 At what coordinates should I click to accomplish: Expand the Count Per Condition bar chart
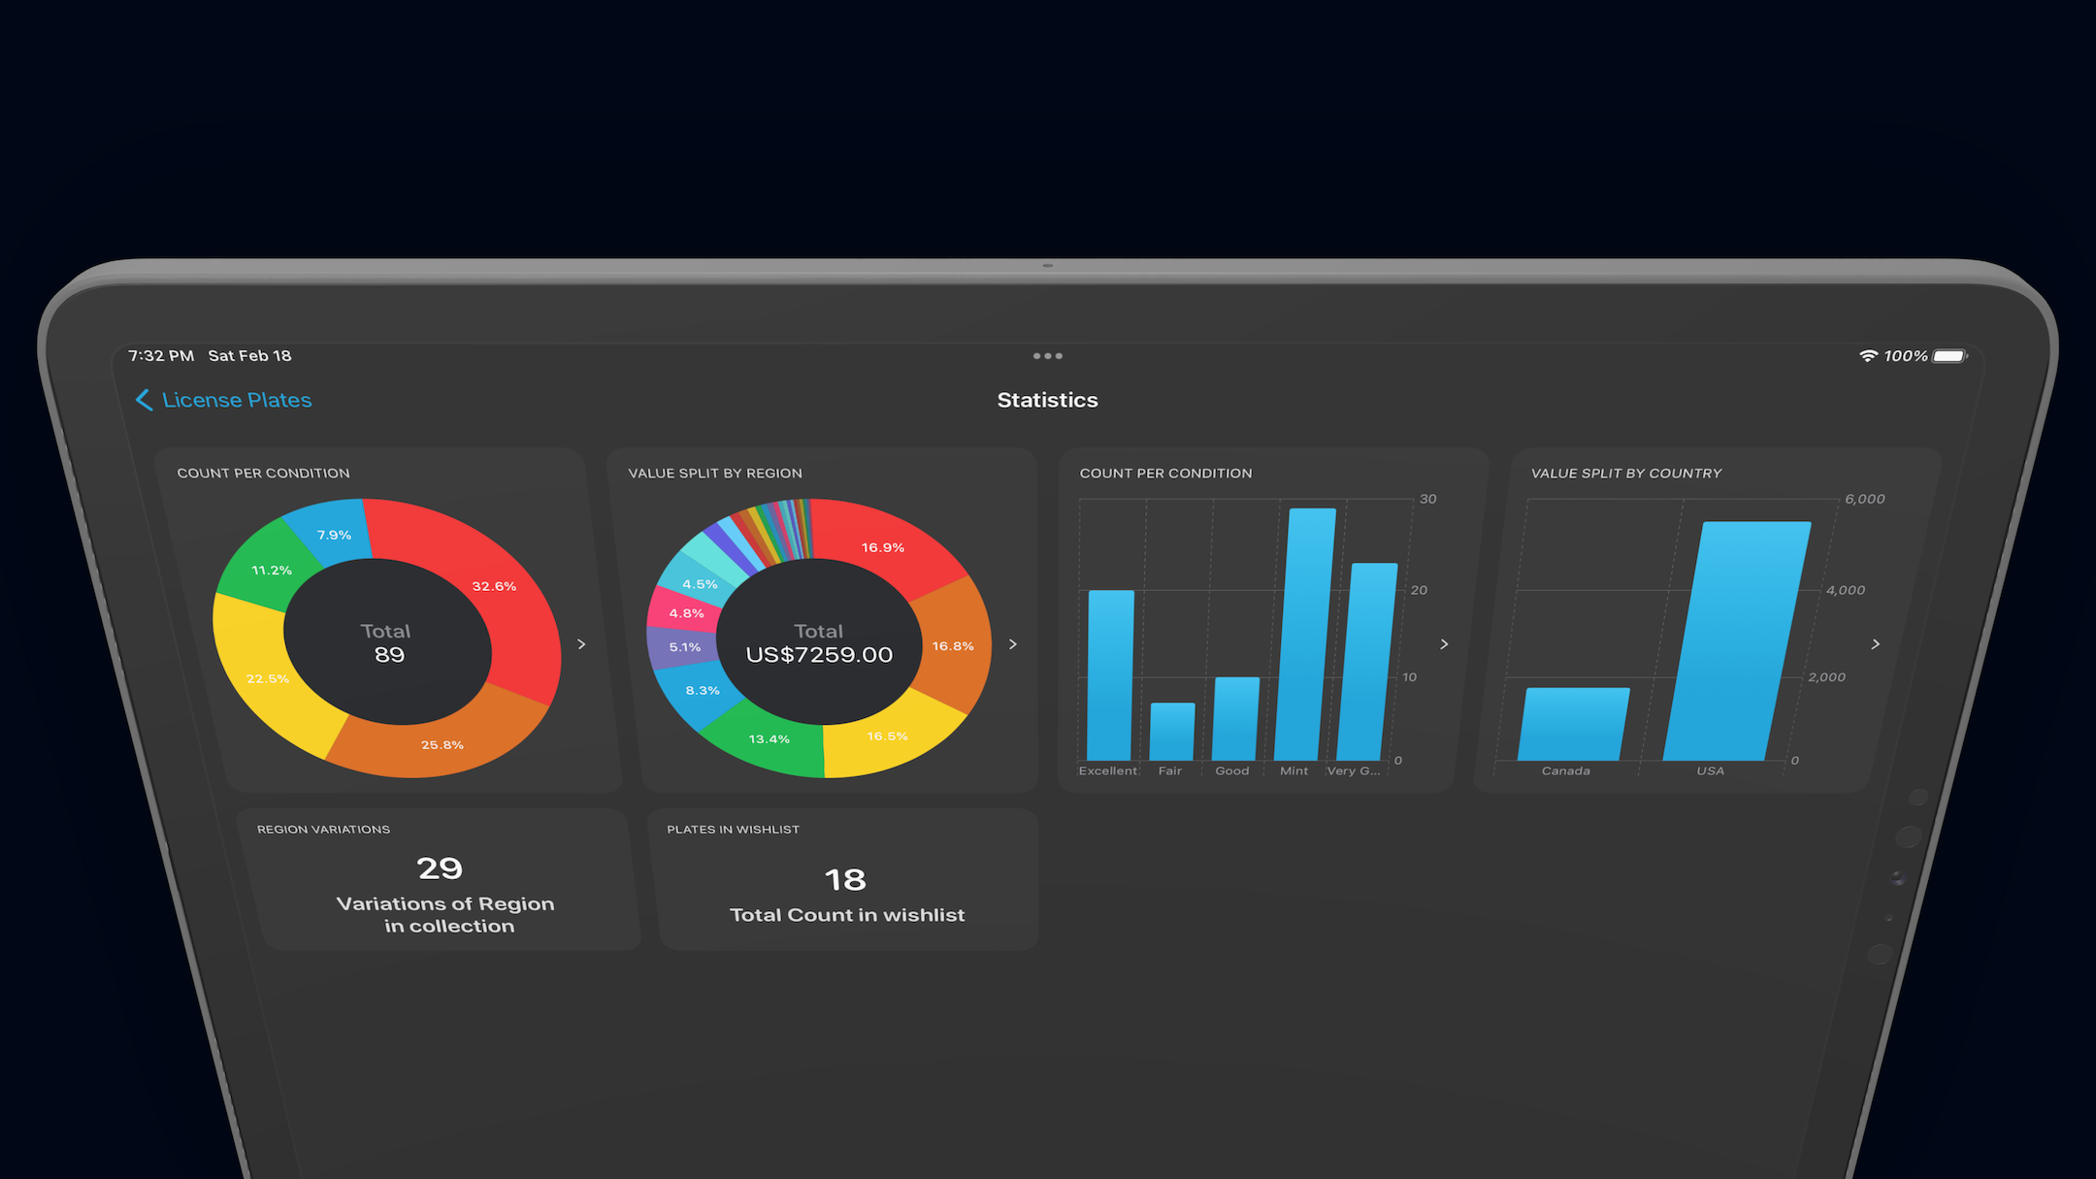tap(1444, 644)
